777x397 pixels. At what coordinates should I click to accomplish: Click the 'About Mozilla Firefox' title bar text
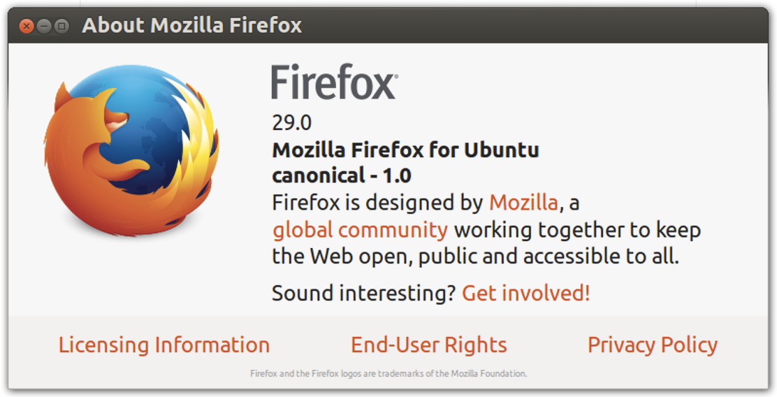coord(191,25)
